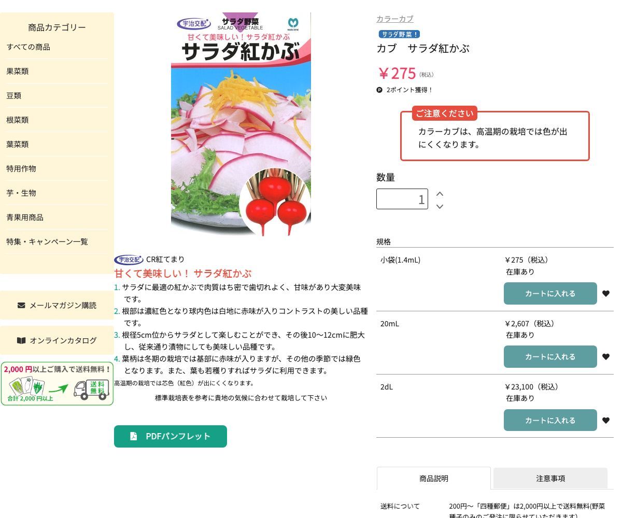Toggle the heart favorite for 小袋(1.4mL)
This screenshot has width=622, height=518.
(x=606, y=293)
